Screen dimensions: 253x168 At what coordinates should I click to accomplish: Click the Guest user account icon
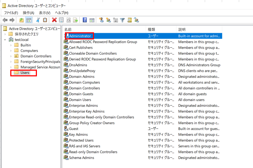(66, 129)
